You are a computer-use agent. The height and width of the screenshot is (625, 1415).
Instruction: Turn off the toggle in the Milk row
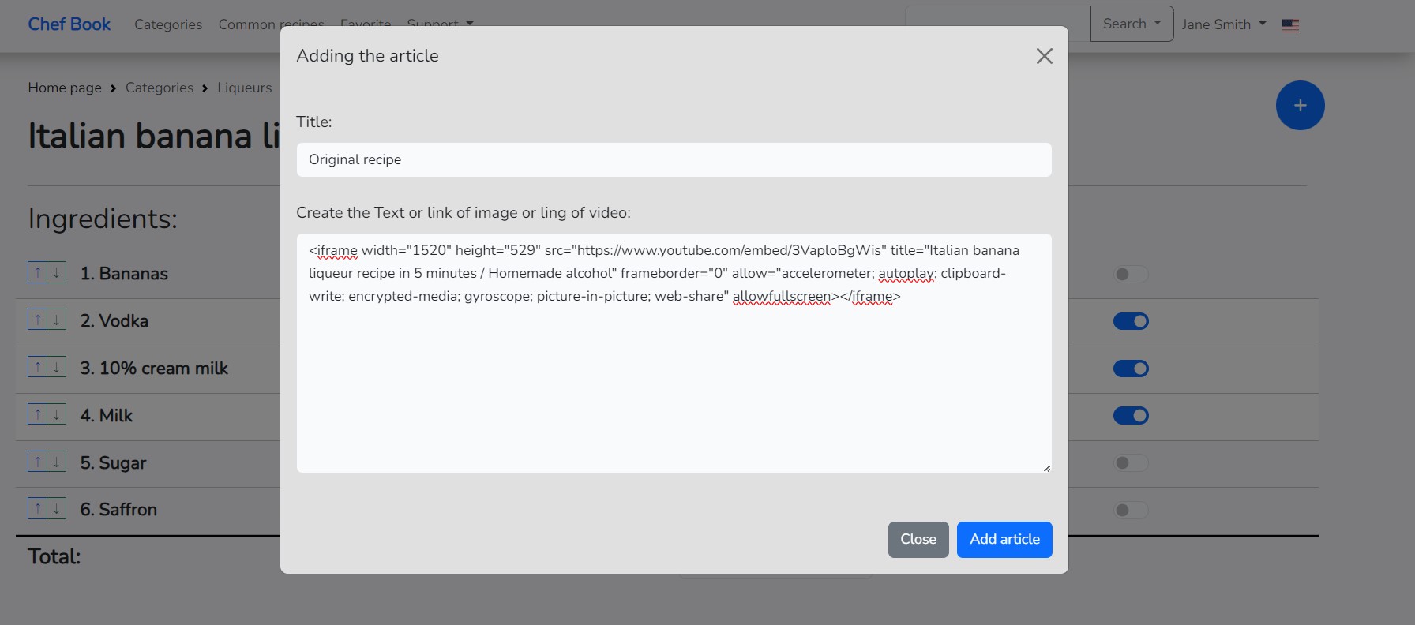pyautogui.click(x=1130, y=416)
